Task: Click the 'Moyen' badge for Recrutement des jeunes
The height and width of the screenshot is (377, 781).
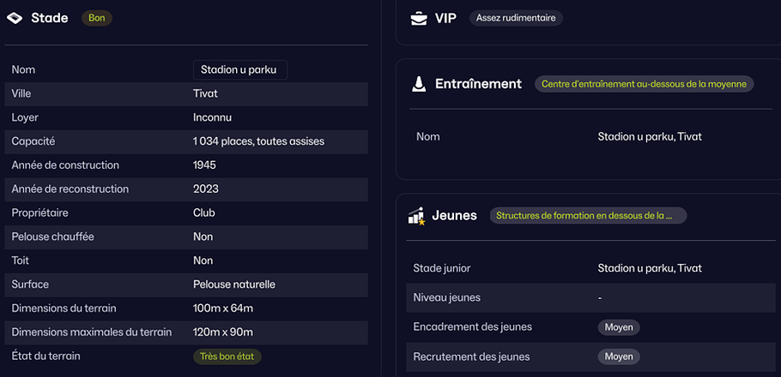Action: 619,356
